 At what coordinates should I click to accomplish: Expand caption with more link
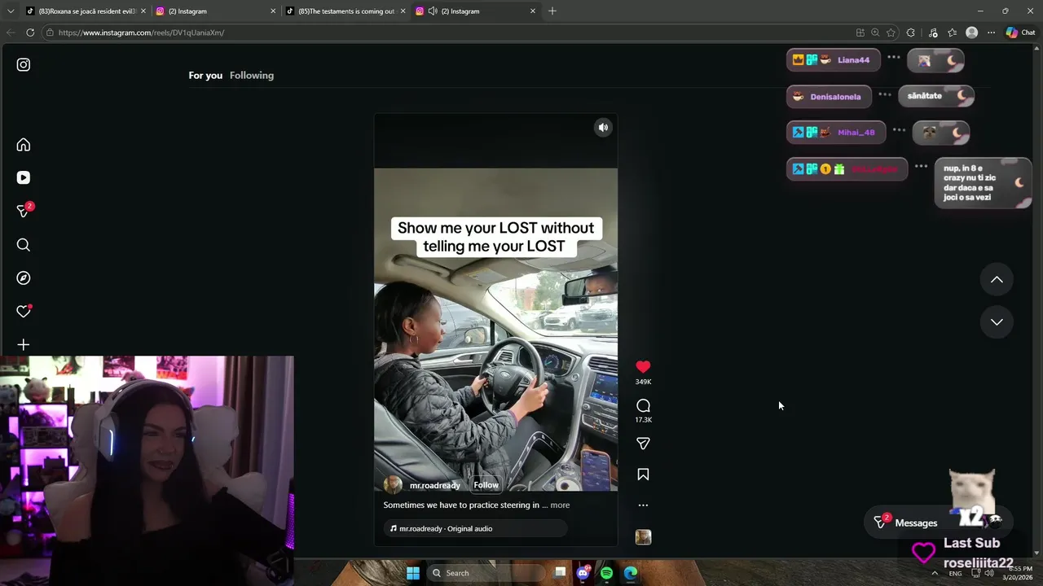[560, 505]
